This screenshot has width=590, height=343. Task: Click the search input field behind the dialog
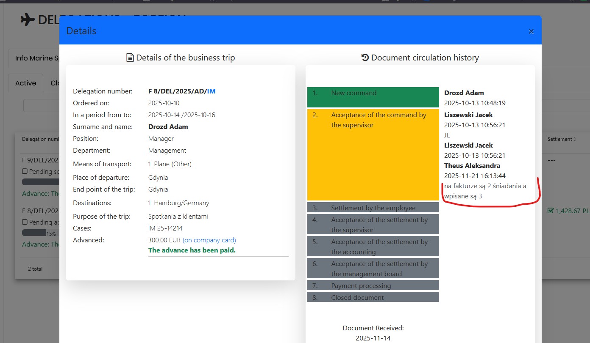coord(41,106)
